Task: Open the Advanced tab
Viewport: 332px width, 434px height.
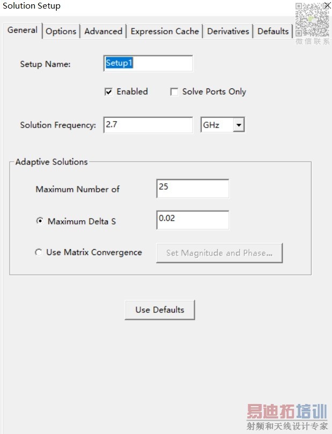Action: pyautogui.click(x=103, y=31)
